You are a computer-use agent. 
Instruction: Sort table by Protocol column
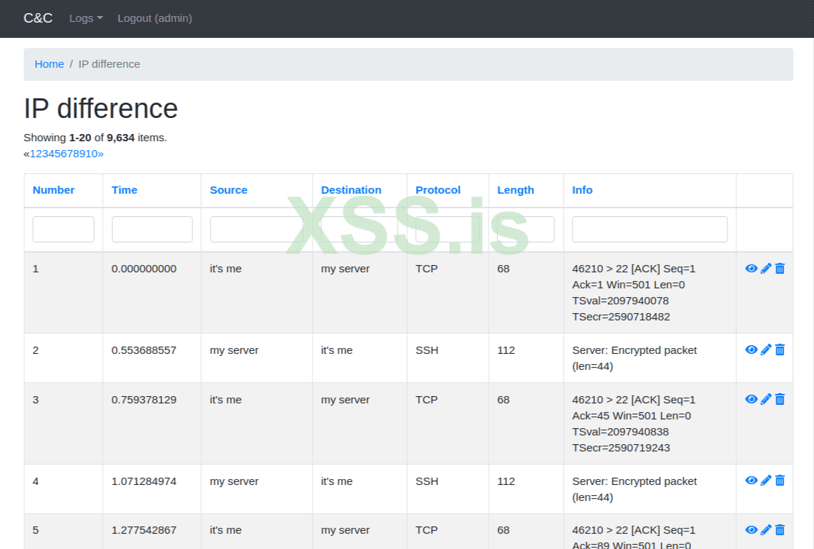438,190
